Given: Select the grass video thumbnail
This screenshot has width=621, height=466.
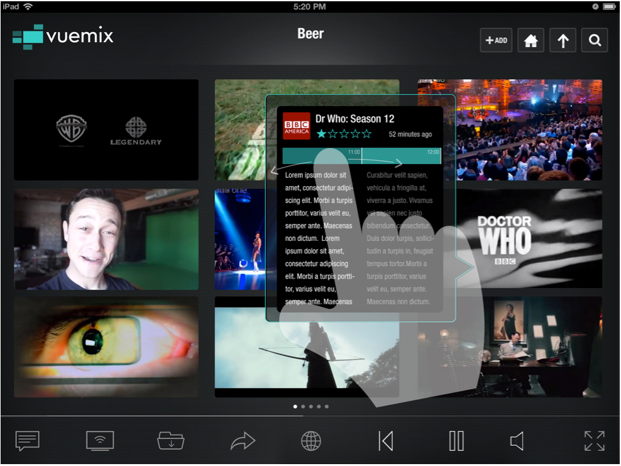Looking at the screenshot, I should (x=240, y=130).
